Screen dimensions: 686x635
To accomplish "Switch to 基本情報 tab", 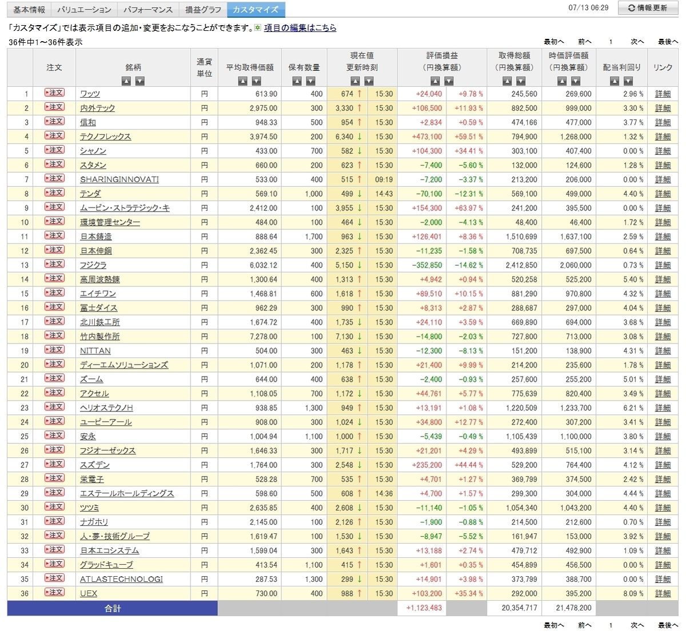I will (x=29, y=10).
